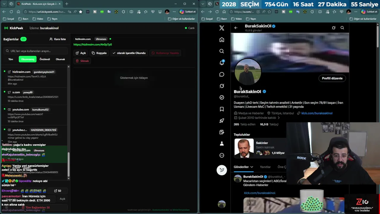Image resolution: width=380 pixels, height=214 pixels.
Task: Open Diğer sık kullanılanlar folder in KickPeek window
Action: (181, 19)
